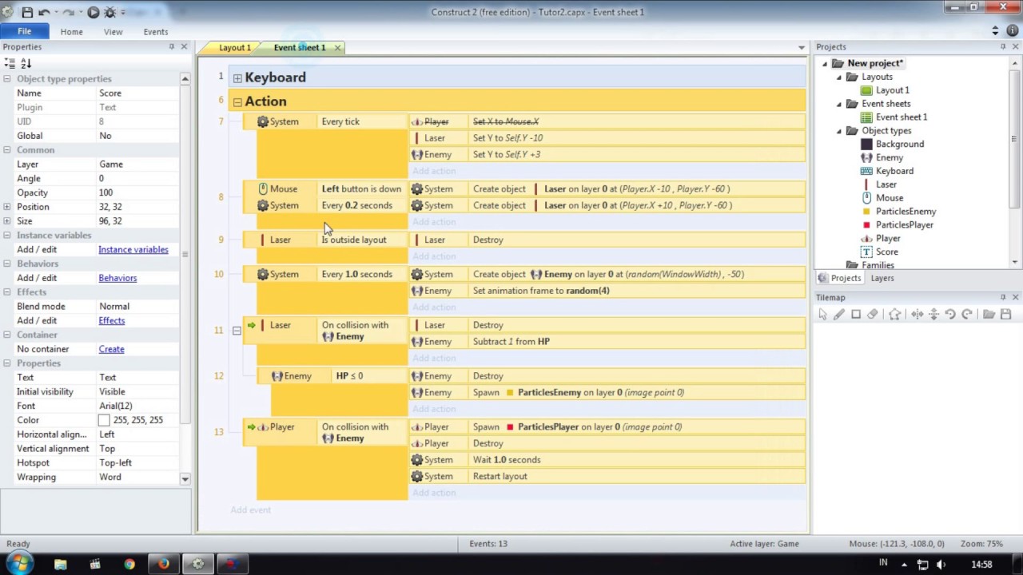Open the Events ribbon tab
The image size is (1023, 575).
[156, 32]
